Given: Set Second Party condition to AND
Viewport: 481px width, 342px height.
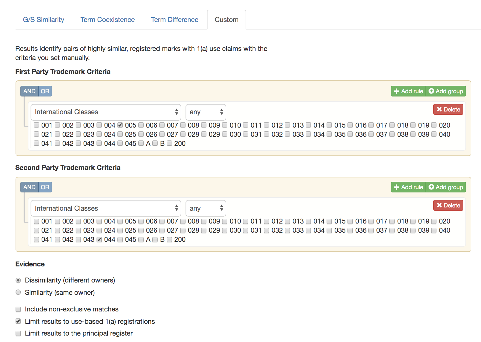Looking at the screenshot, I should tap(29, 187).
